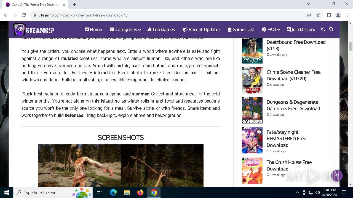The height and width of the screenshot is (198, 353).
Task: Select the Sons Of The Forest tab
Action: (x=35, y=5)
